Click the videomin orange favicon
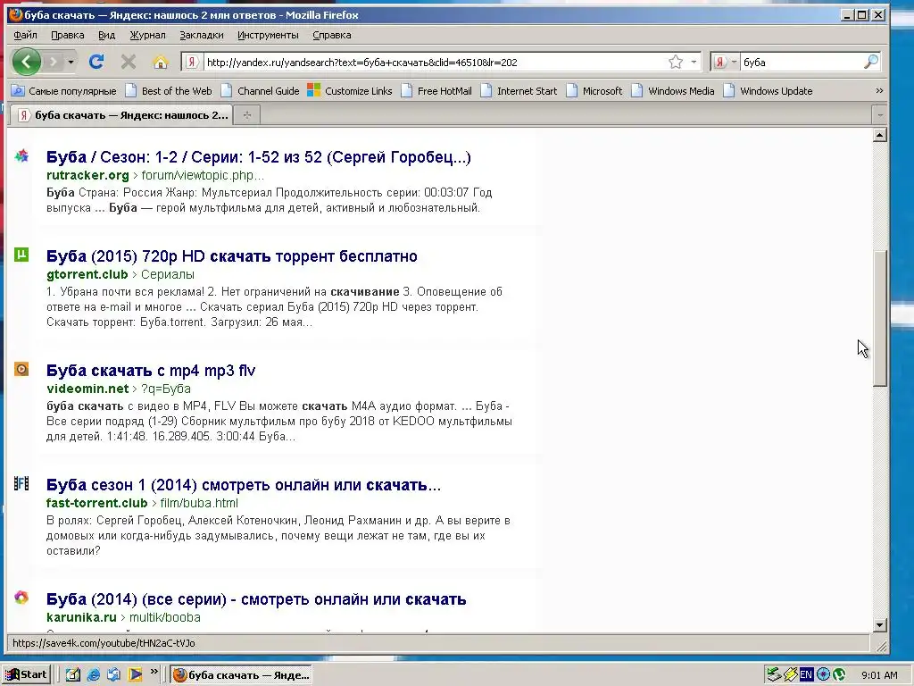The height and width of the screenshot is (686, 914). click(x=21, y=369)
